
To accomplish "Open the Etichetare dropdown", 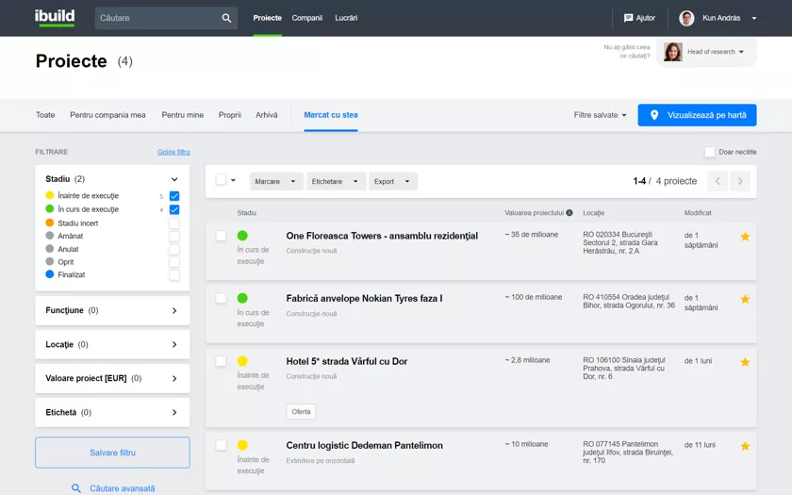I will [x=336, y=181].
